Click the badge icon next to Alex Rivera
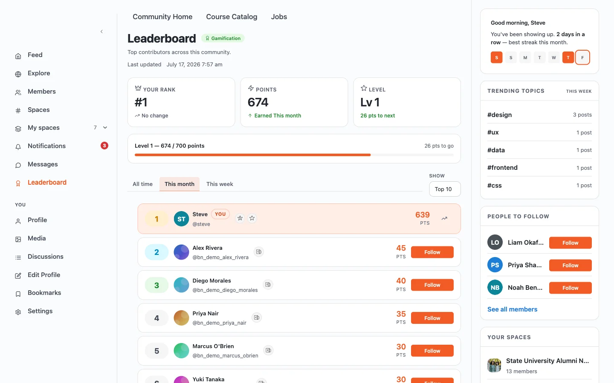 259,252
